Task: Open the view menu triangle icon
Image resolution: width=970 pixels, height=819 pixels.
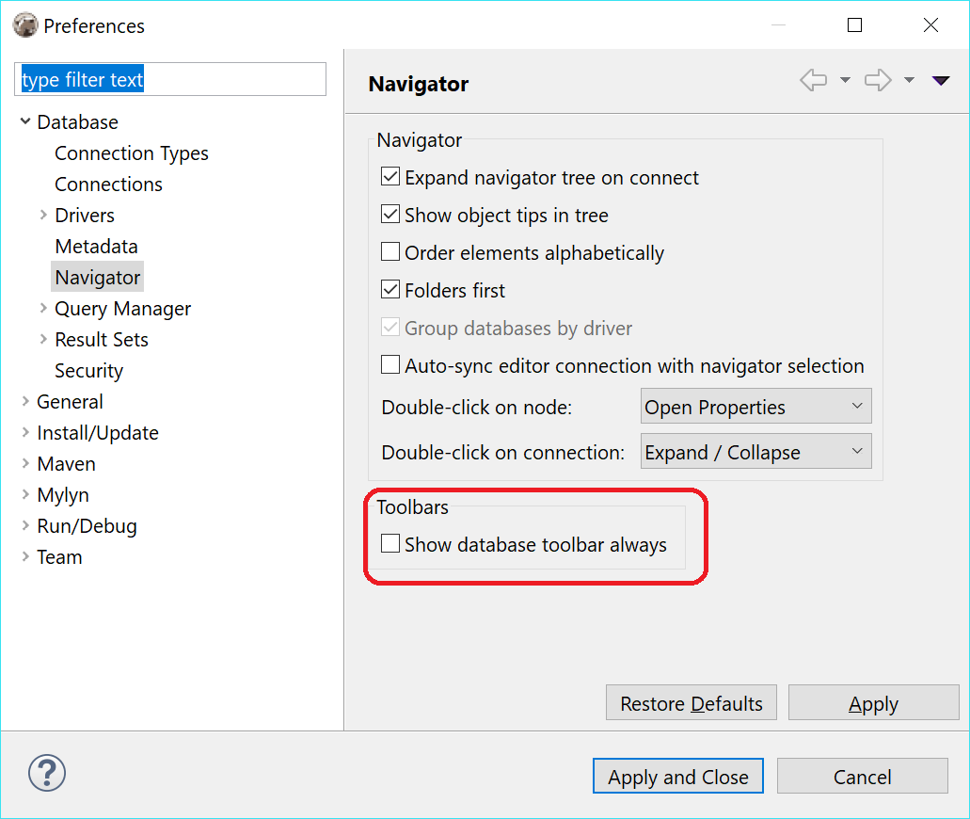Action: (941, 80)
